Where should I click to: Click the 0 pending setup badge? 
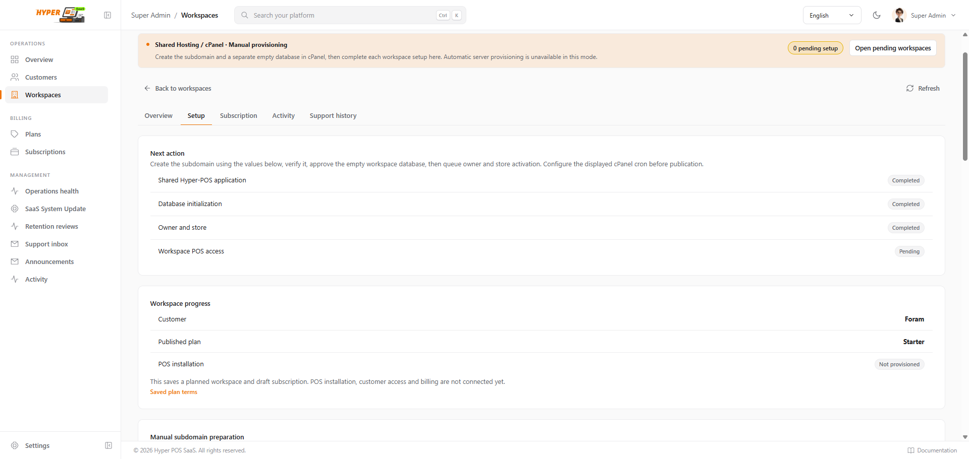pyautogui.click(x=816, y=48)
